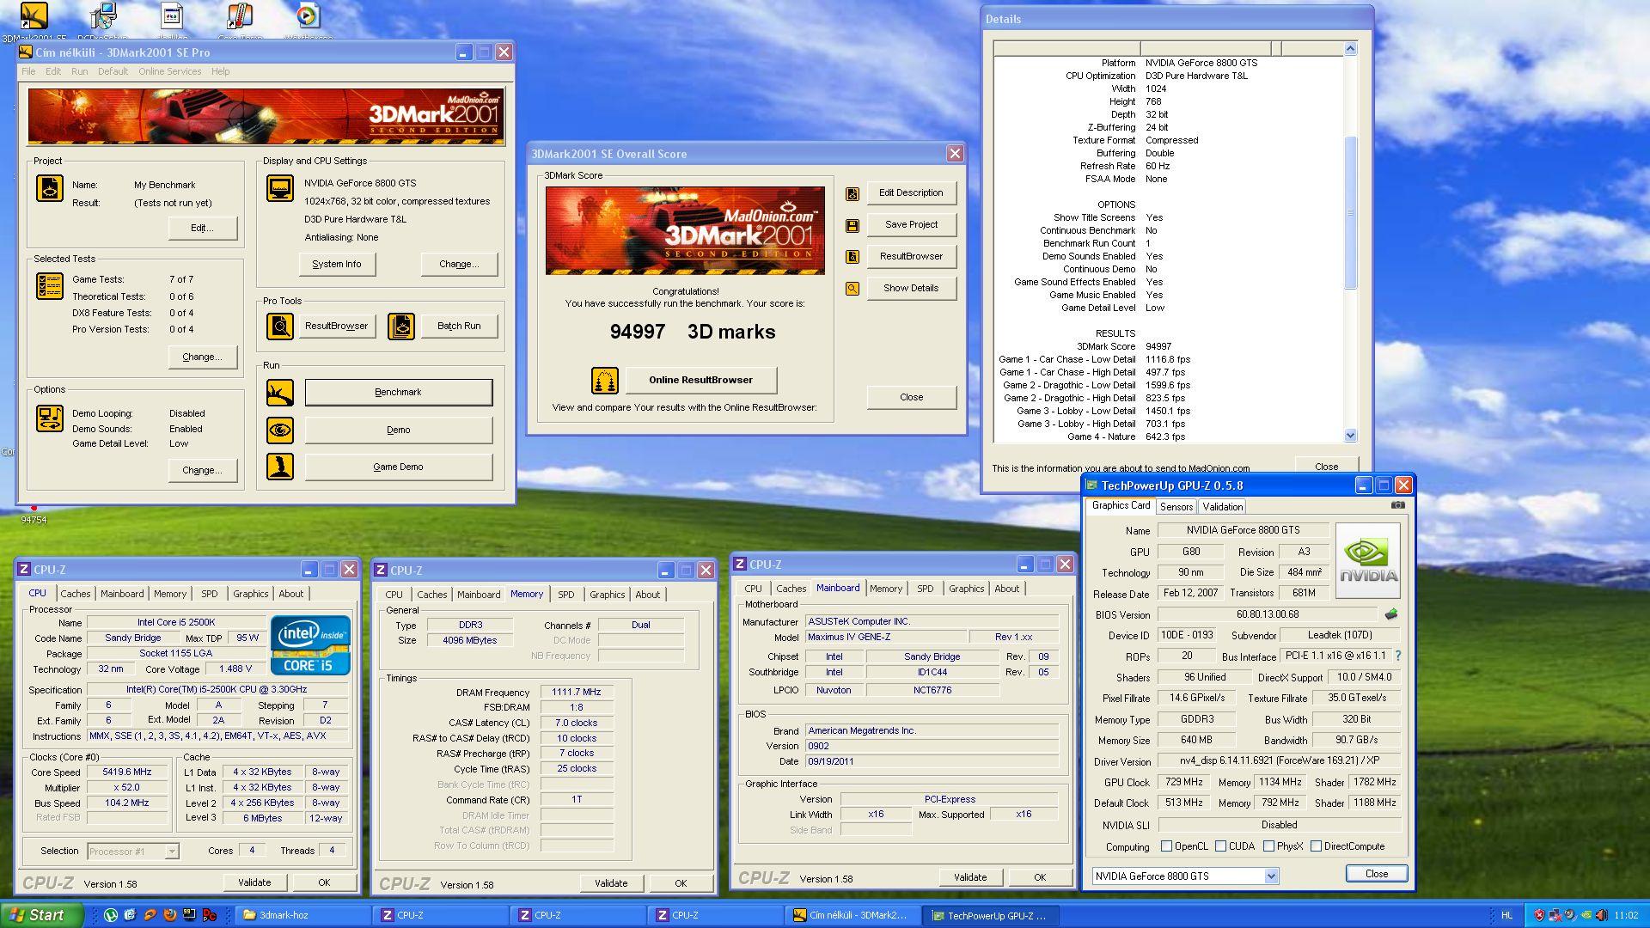Click Online ResultBrowser button in score window
Screen dimensions: 1650x928
701,380
